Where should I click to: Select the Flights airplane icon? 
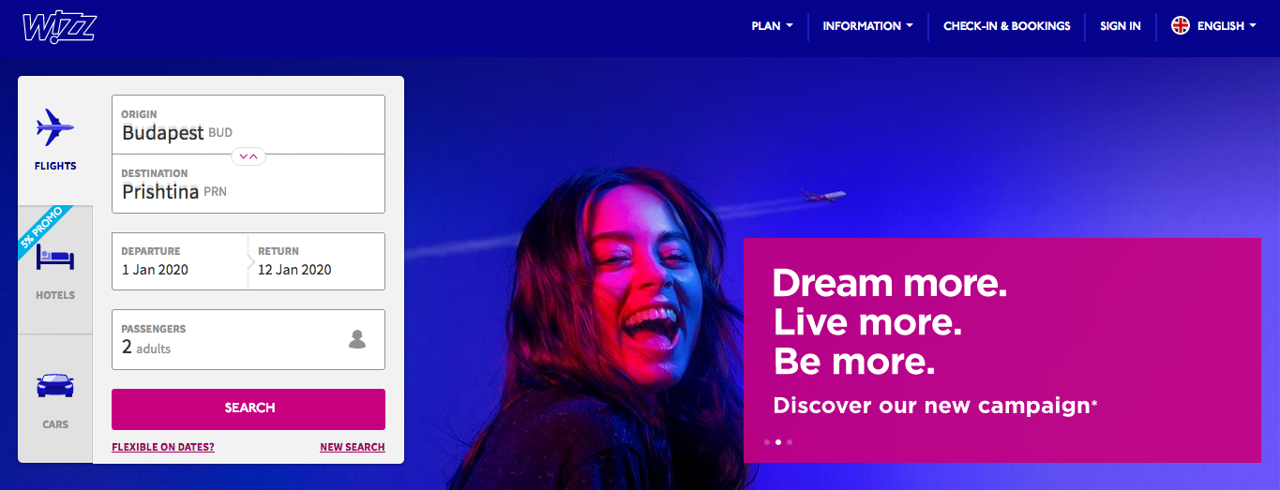pyautogui.click(x=55, y=127)
